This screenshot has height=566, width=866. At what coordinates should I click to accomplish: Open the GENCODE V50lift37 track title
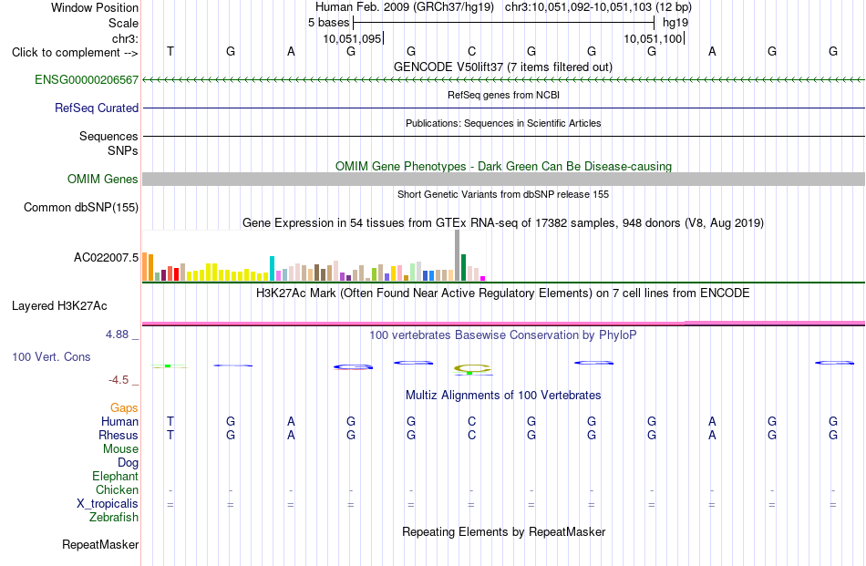[503, 67]
